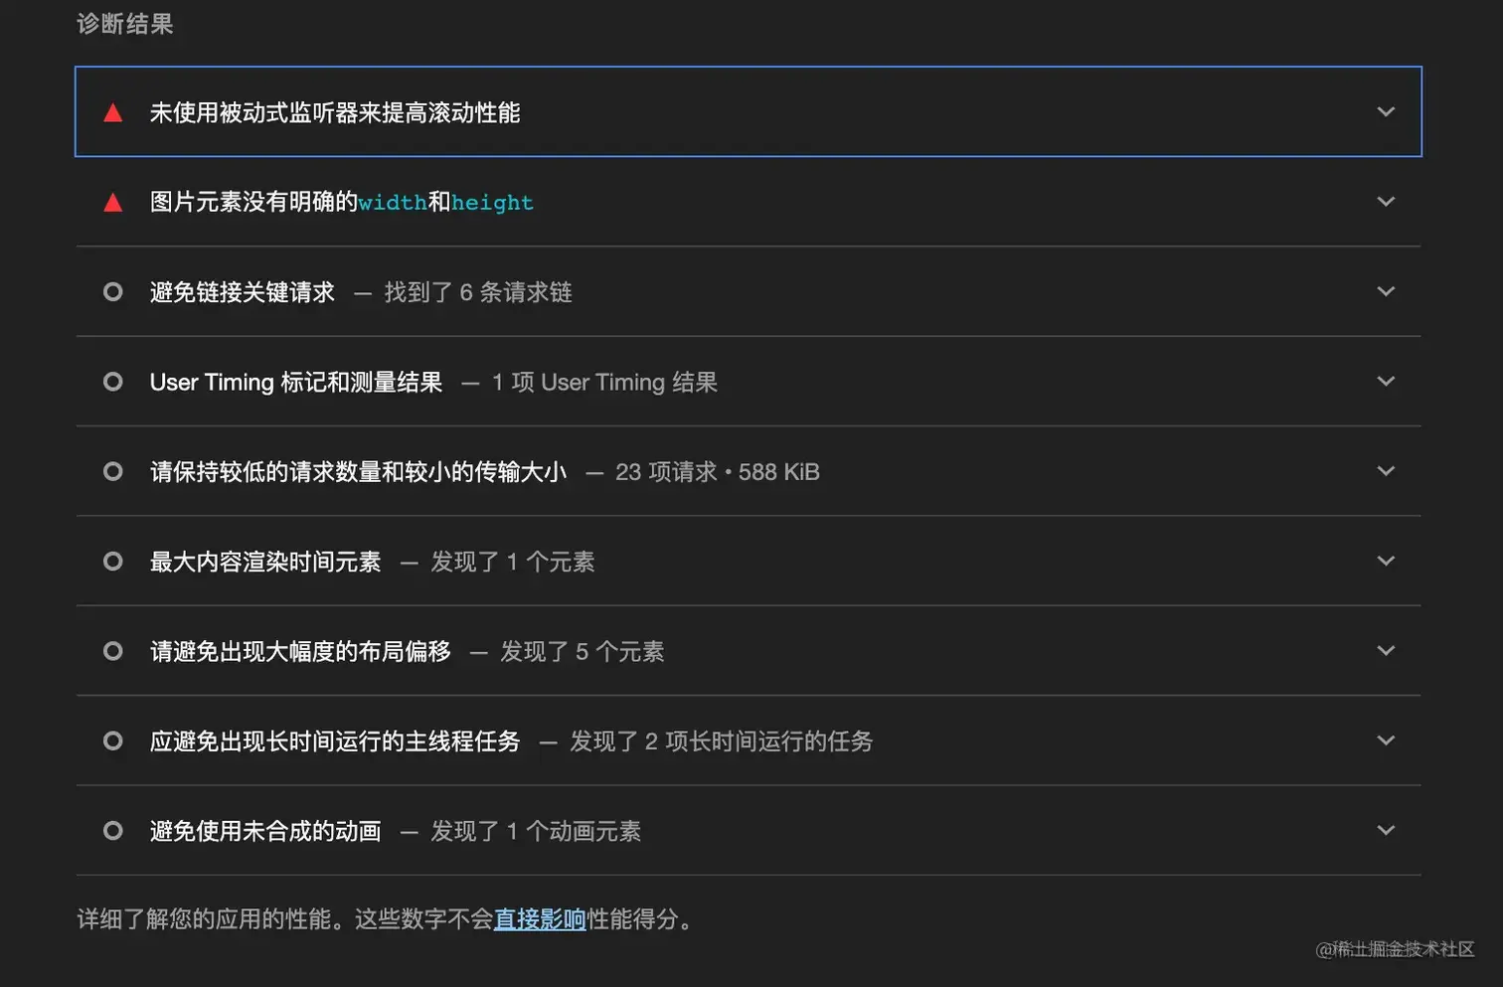The image size is (1503, 987).
Task: Click the text 1 项 User Timing 结果
Action: 604,383
